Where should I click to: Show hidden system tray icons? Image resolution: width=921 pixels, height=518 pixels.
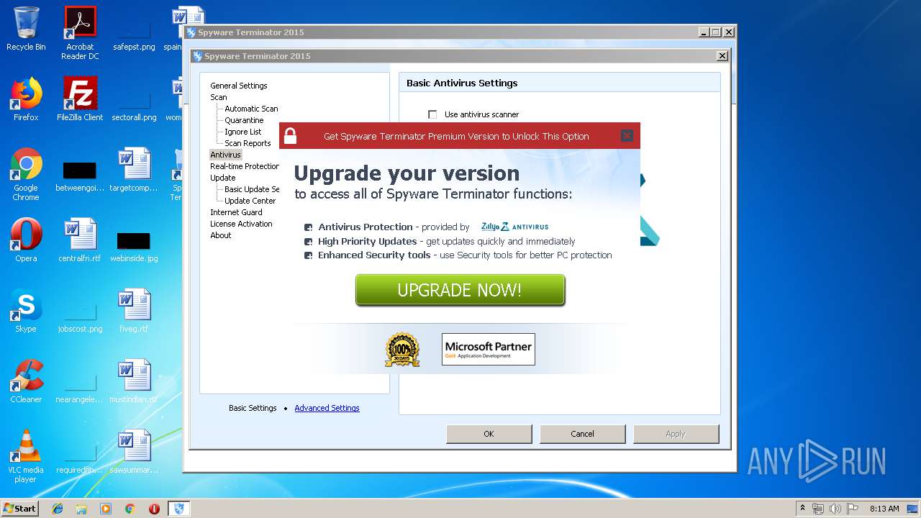(x=802, y=509)
